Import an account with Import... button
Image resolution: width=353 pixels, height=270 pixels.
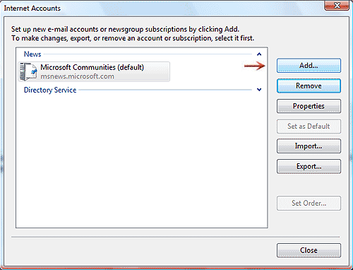point(309,146)
